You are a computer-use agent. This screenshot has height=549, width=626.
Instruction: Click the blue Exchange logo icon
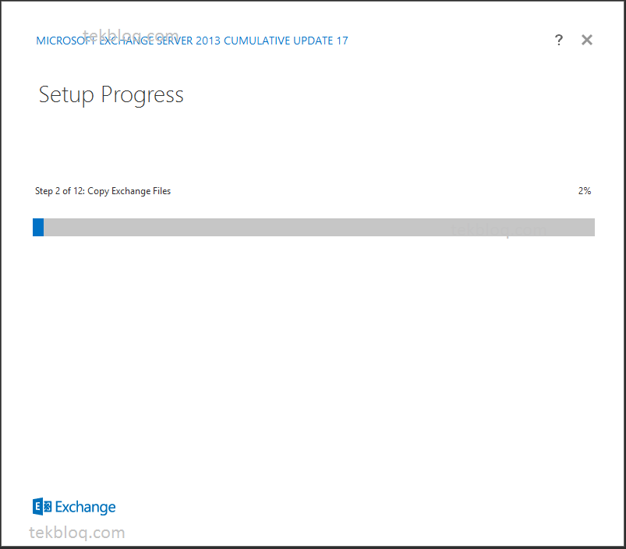42,507
